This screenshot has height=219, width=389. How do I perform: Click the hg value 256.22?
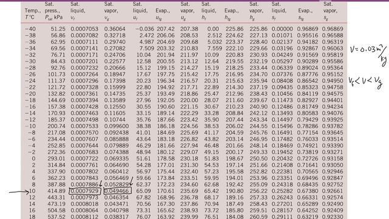[258, 191]
